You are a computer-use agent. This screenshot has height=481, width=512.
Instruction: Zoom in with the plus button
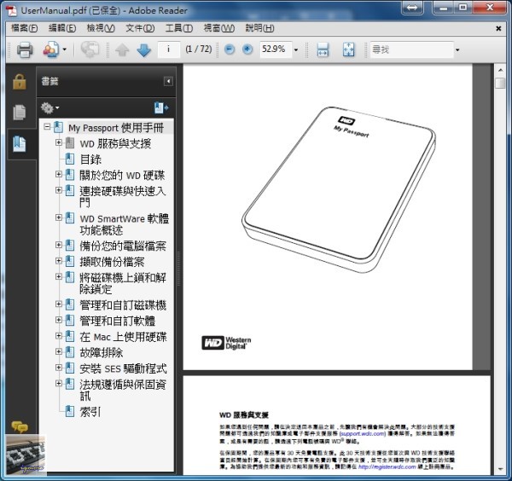(x=247, y=49)
